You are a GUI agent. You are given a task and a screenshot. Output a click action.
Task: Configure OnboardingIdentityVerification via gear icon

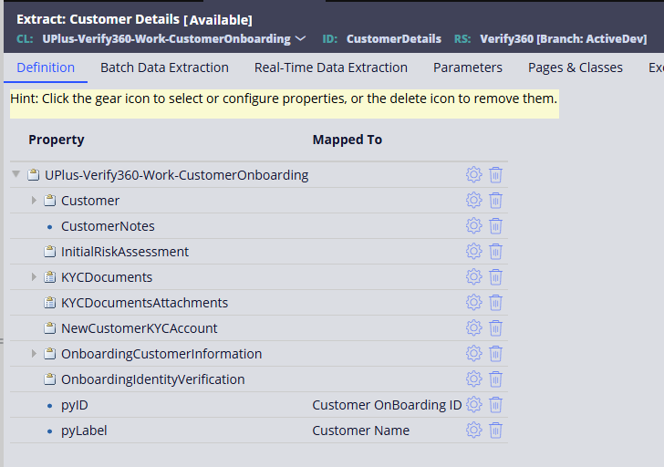474,379
